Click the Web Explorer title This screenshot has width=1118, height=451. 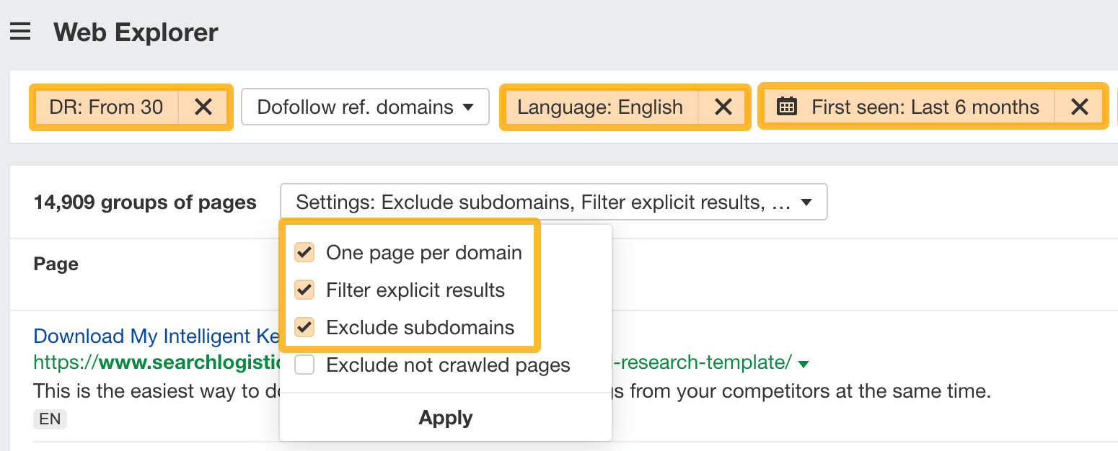135,32
